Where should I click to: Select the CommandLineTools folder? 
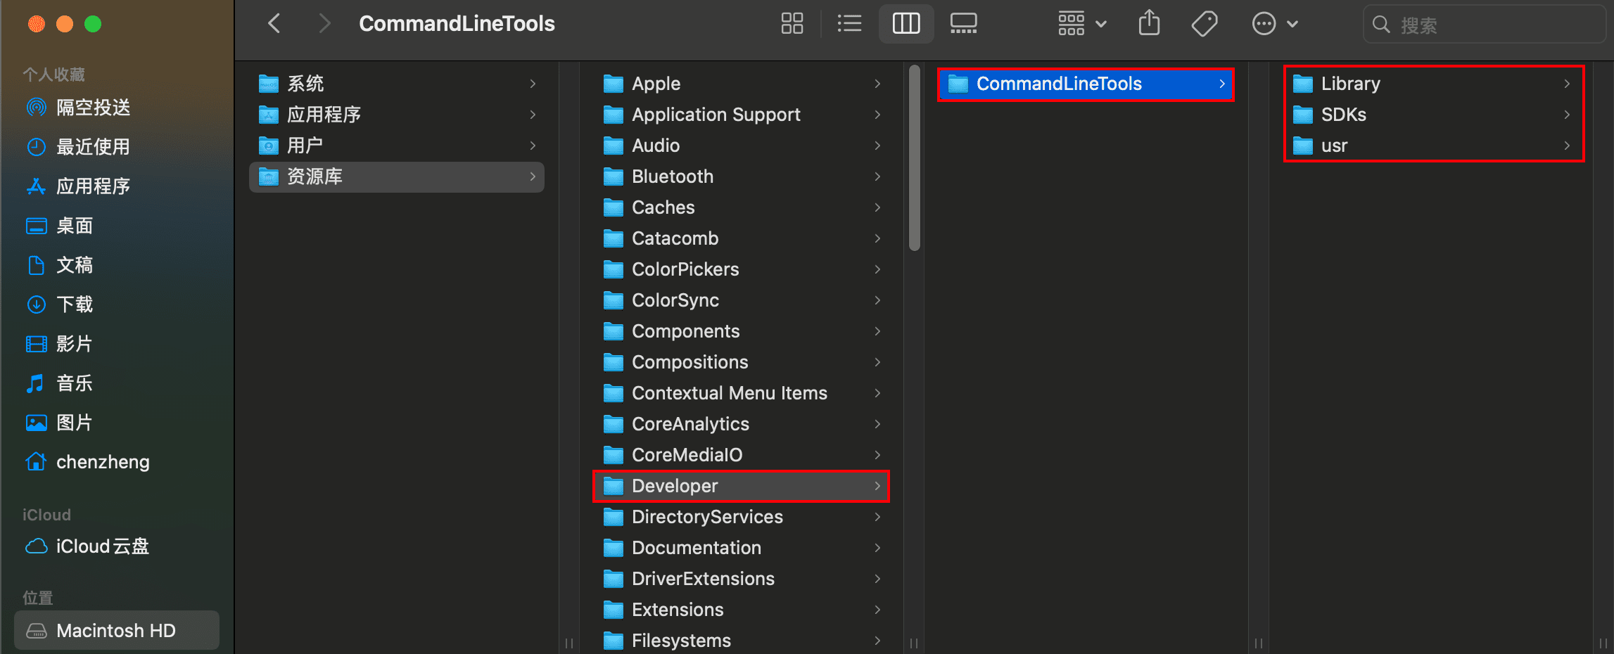point(1086,84)
